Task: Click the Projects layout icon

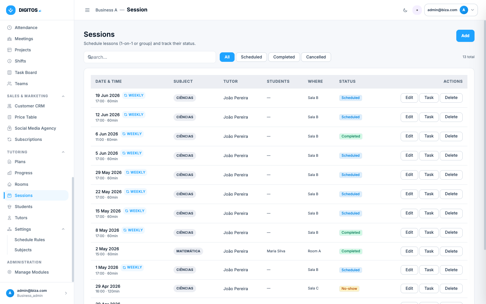Action: 9,50
